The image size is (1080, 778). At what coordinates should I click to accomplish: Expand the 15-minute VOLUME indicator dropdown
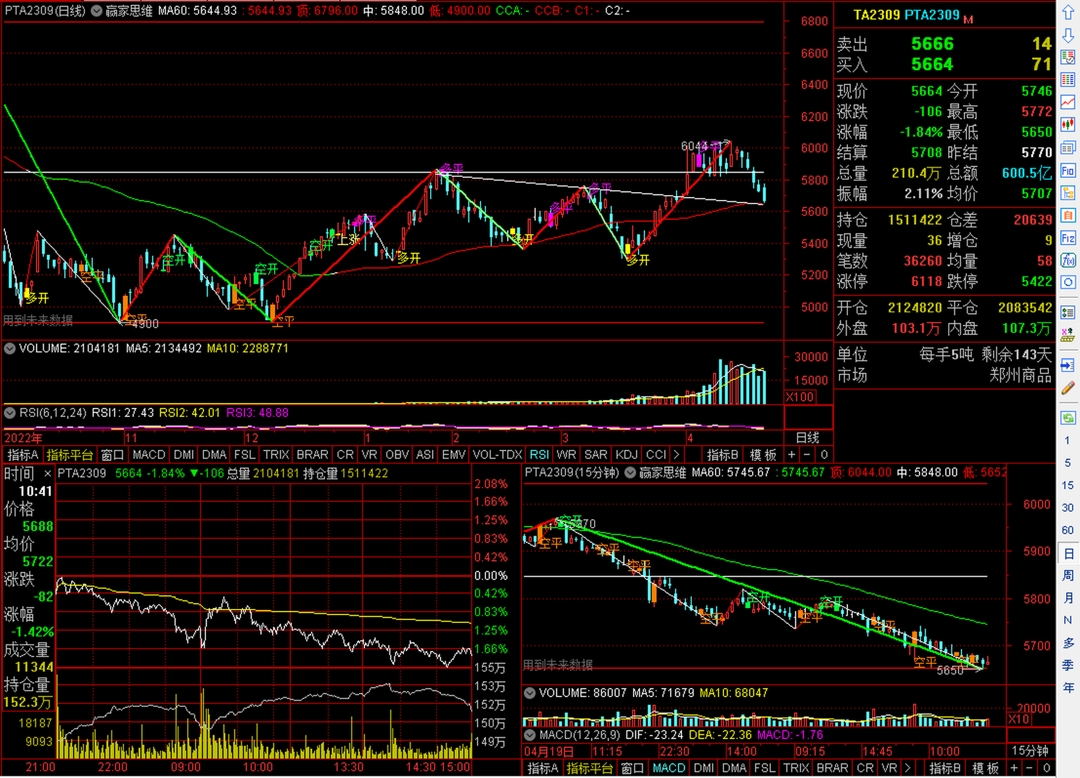tap(530, 693)
